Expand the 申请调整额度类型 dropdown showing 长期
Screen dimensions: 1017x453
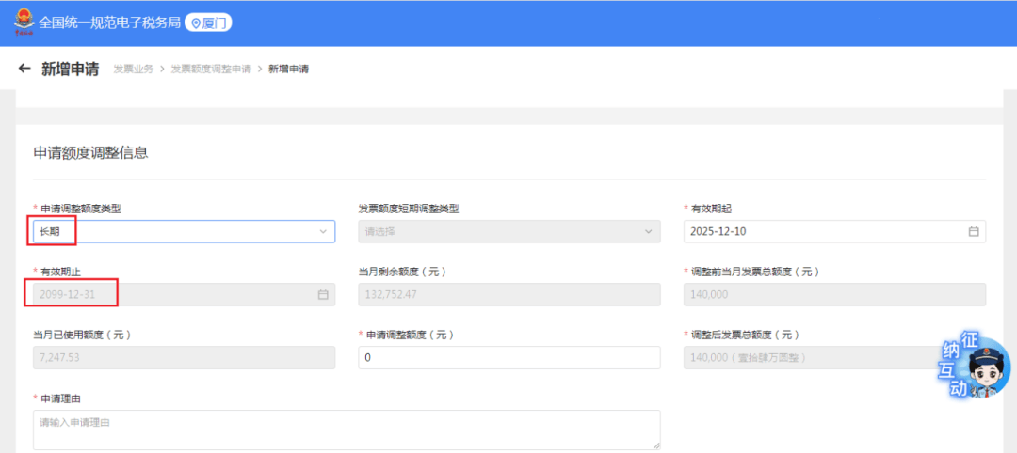pos(184,231)
